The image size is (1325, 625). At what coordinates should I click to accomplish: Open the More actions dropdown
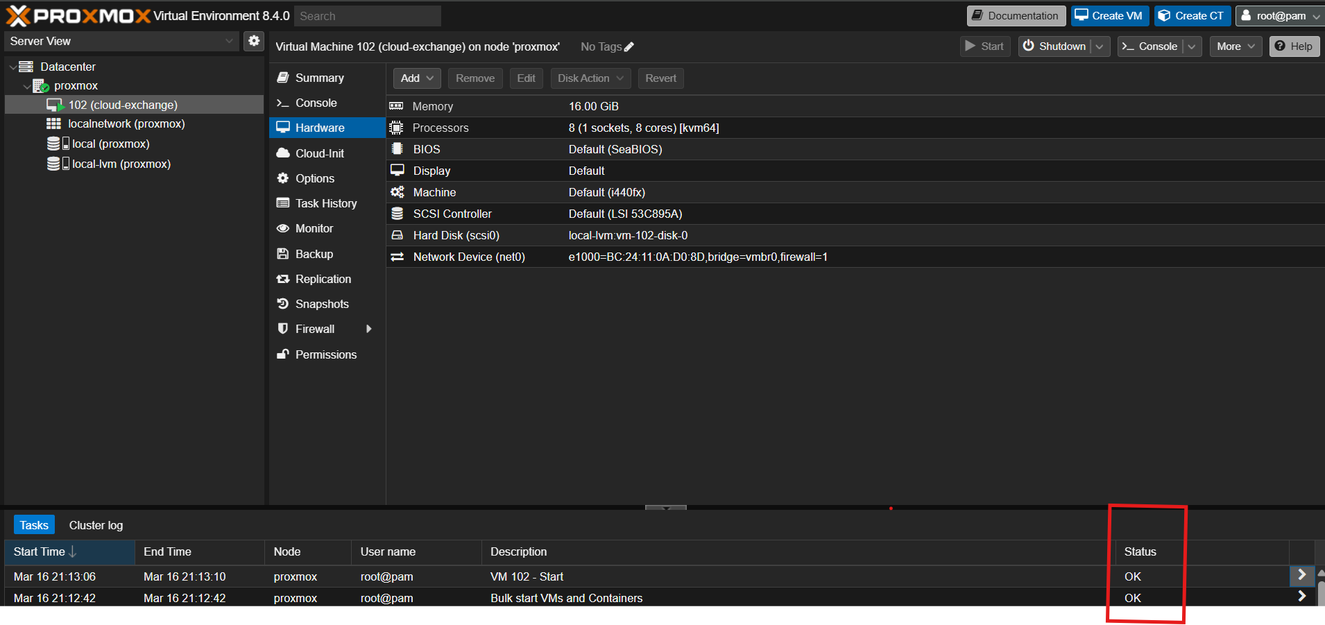[x=1236, y=46]
